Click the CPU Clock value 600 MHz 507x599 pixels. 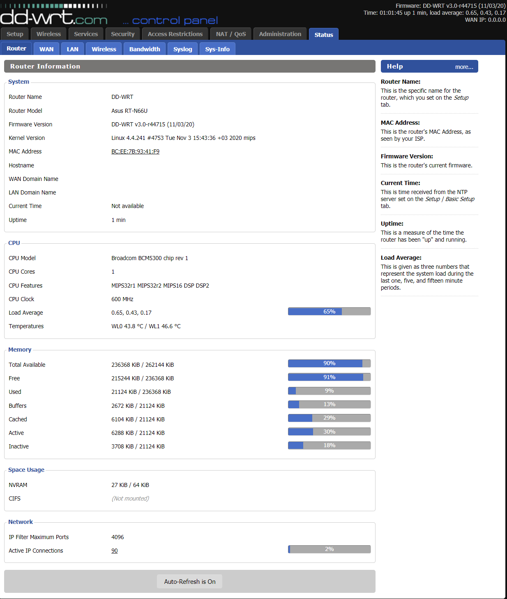(122, 299)
